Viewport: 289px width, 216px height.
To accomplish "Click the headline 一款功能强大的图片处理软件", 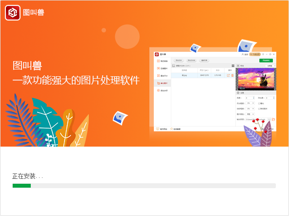I will pos(76,81).
